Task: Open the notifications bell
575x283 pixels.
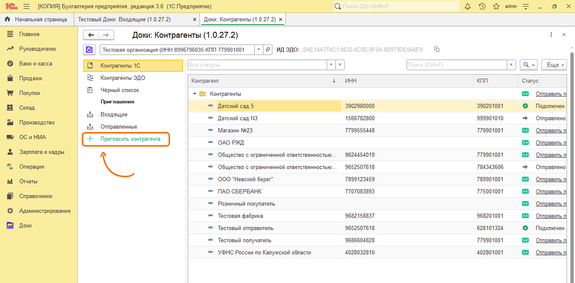Action: (x=467, y=6)
